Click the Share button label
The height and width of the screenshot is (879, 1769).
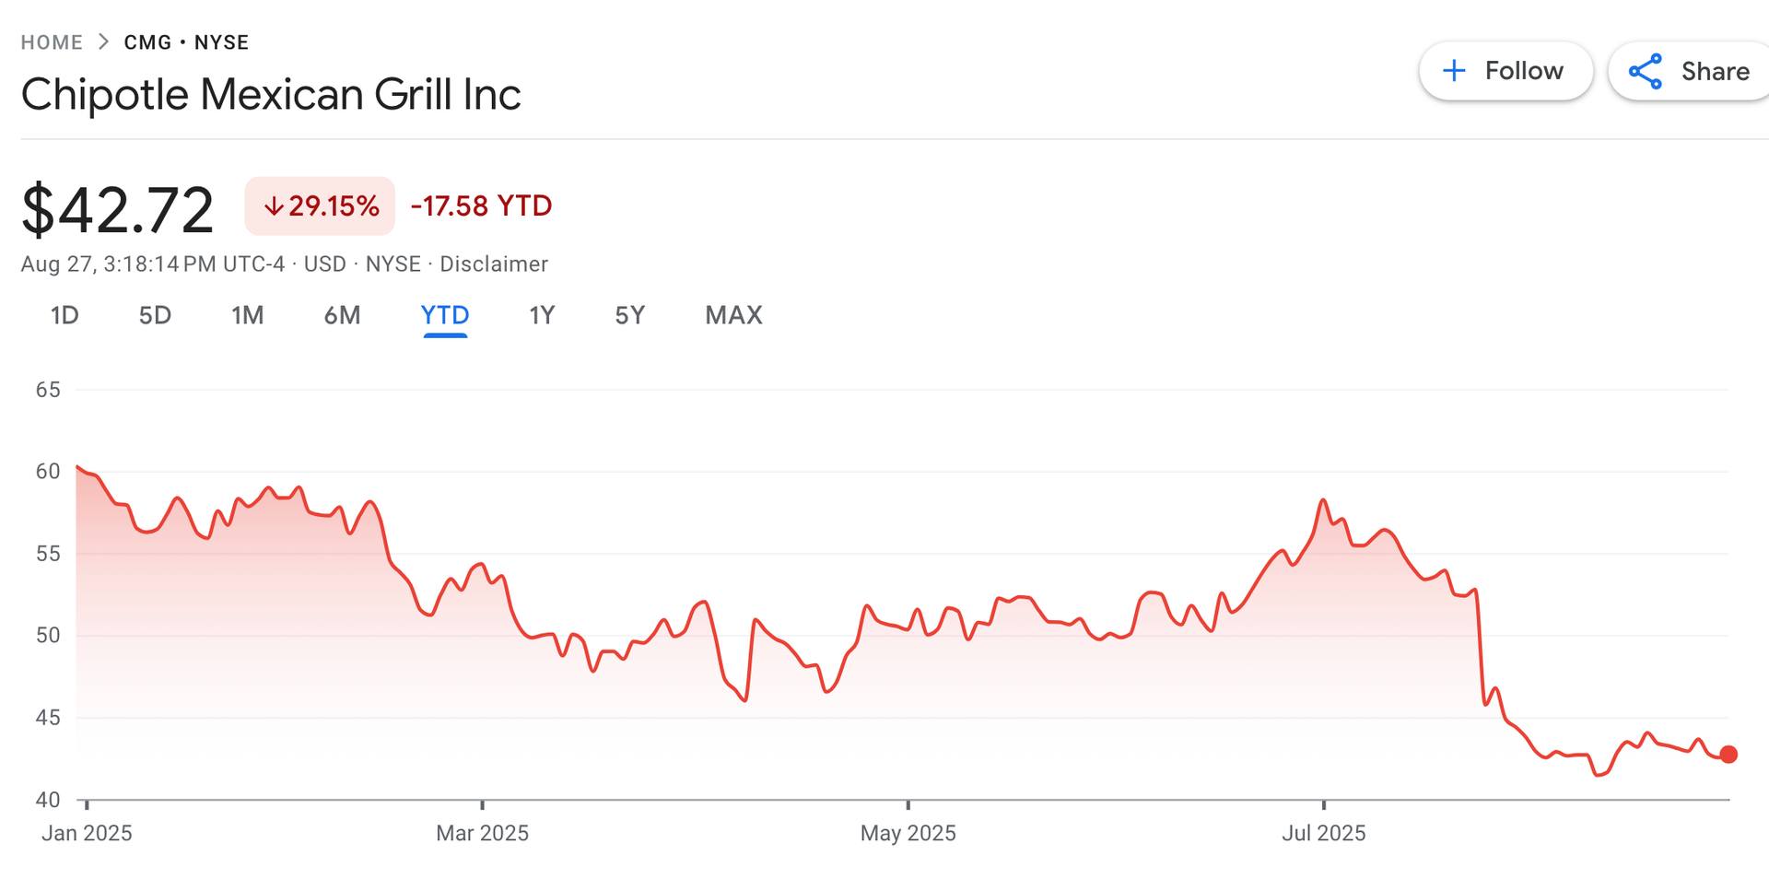tap(1715, 71)
